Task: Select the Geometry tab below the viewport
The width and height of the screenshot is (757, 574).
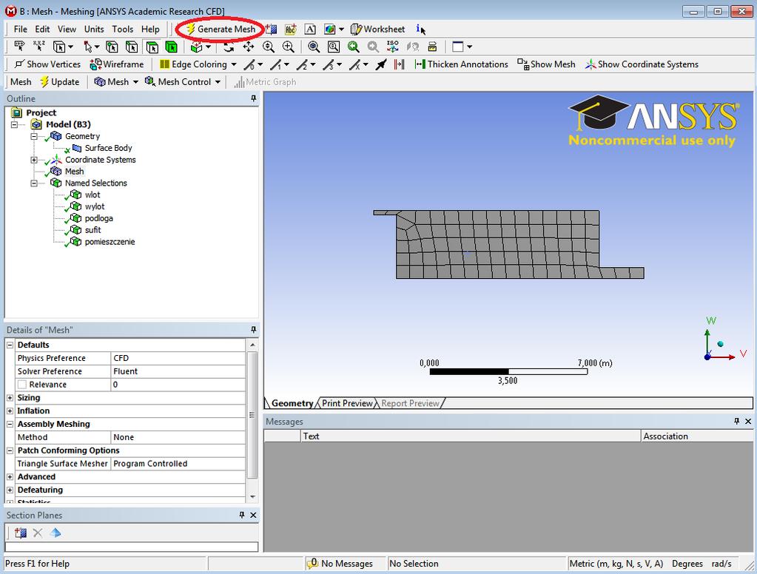Action: 292,403
